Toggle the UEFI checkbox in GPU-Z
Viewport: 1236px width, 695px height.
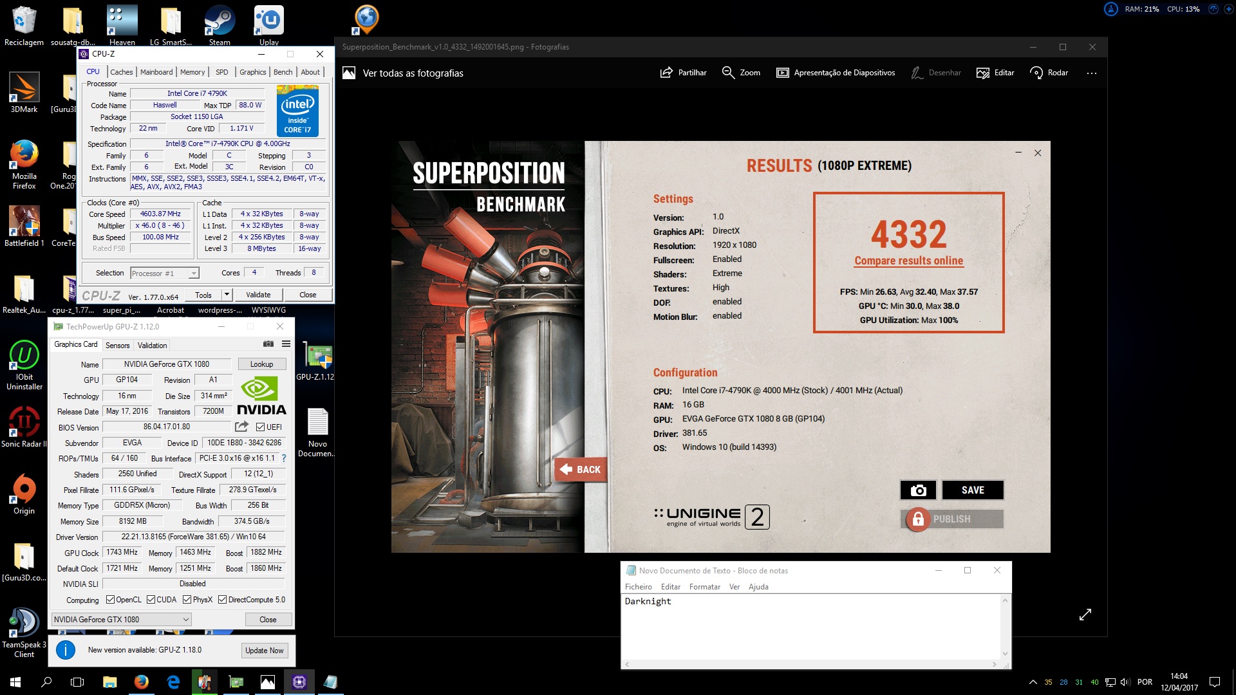click(261, 427)
